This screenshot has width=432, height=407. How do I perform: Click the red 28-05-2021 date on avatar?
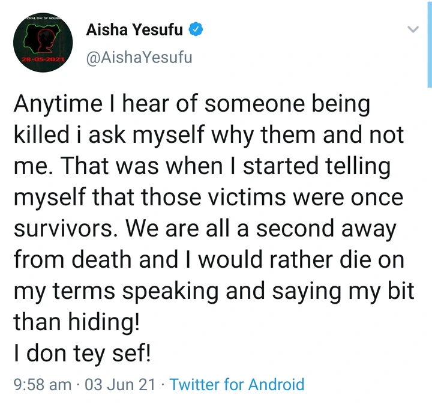click(x=43, y=62)
